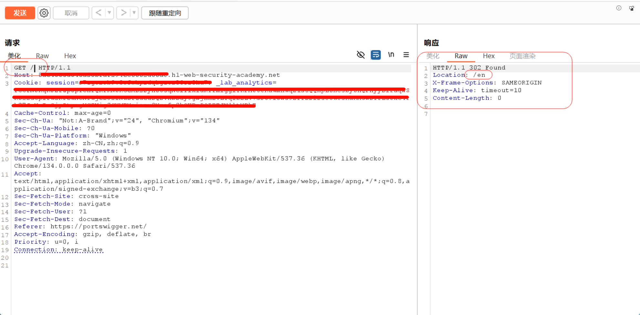Image resolution: width=640 pixels, height=315 pixels.
Task: Toggle word wrap in request editor
Action: click(x=376, y=55)
